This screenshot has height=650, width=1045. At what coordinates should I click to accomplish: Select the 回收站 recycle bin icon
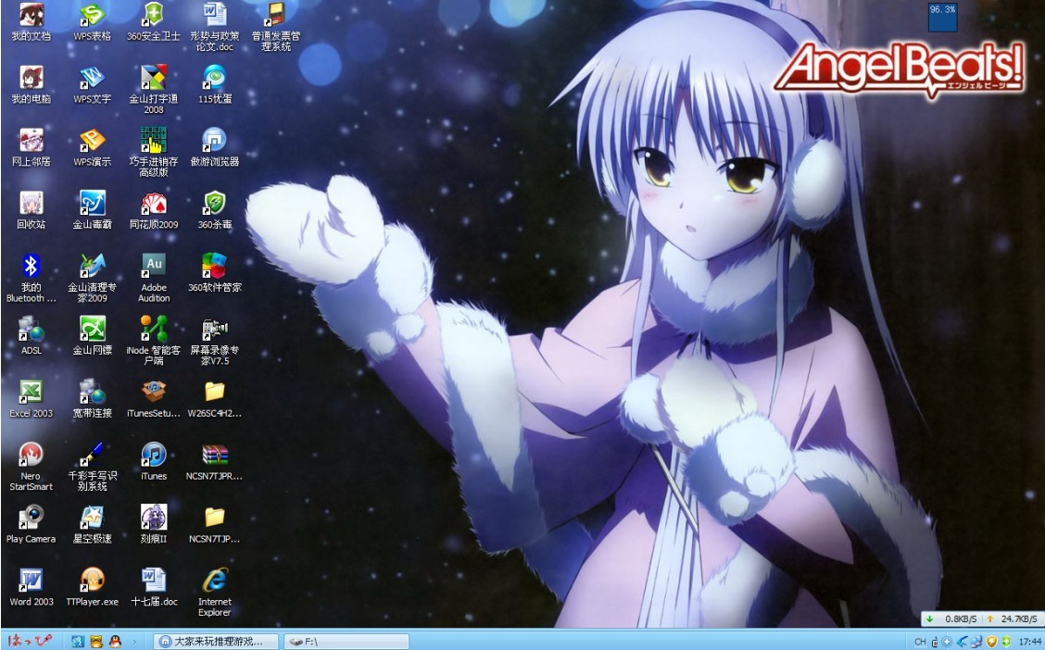click(31, 205)
